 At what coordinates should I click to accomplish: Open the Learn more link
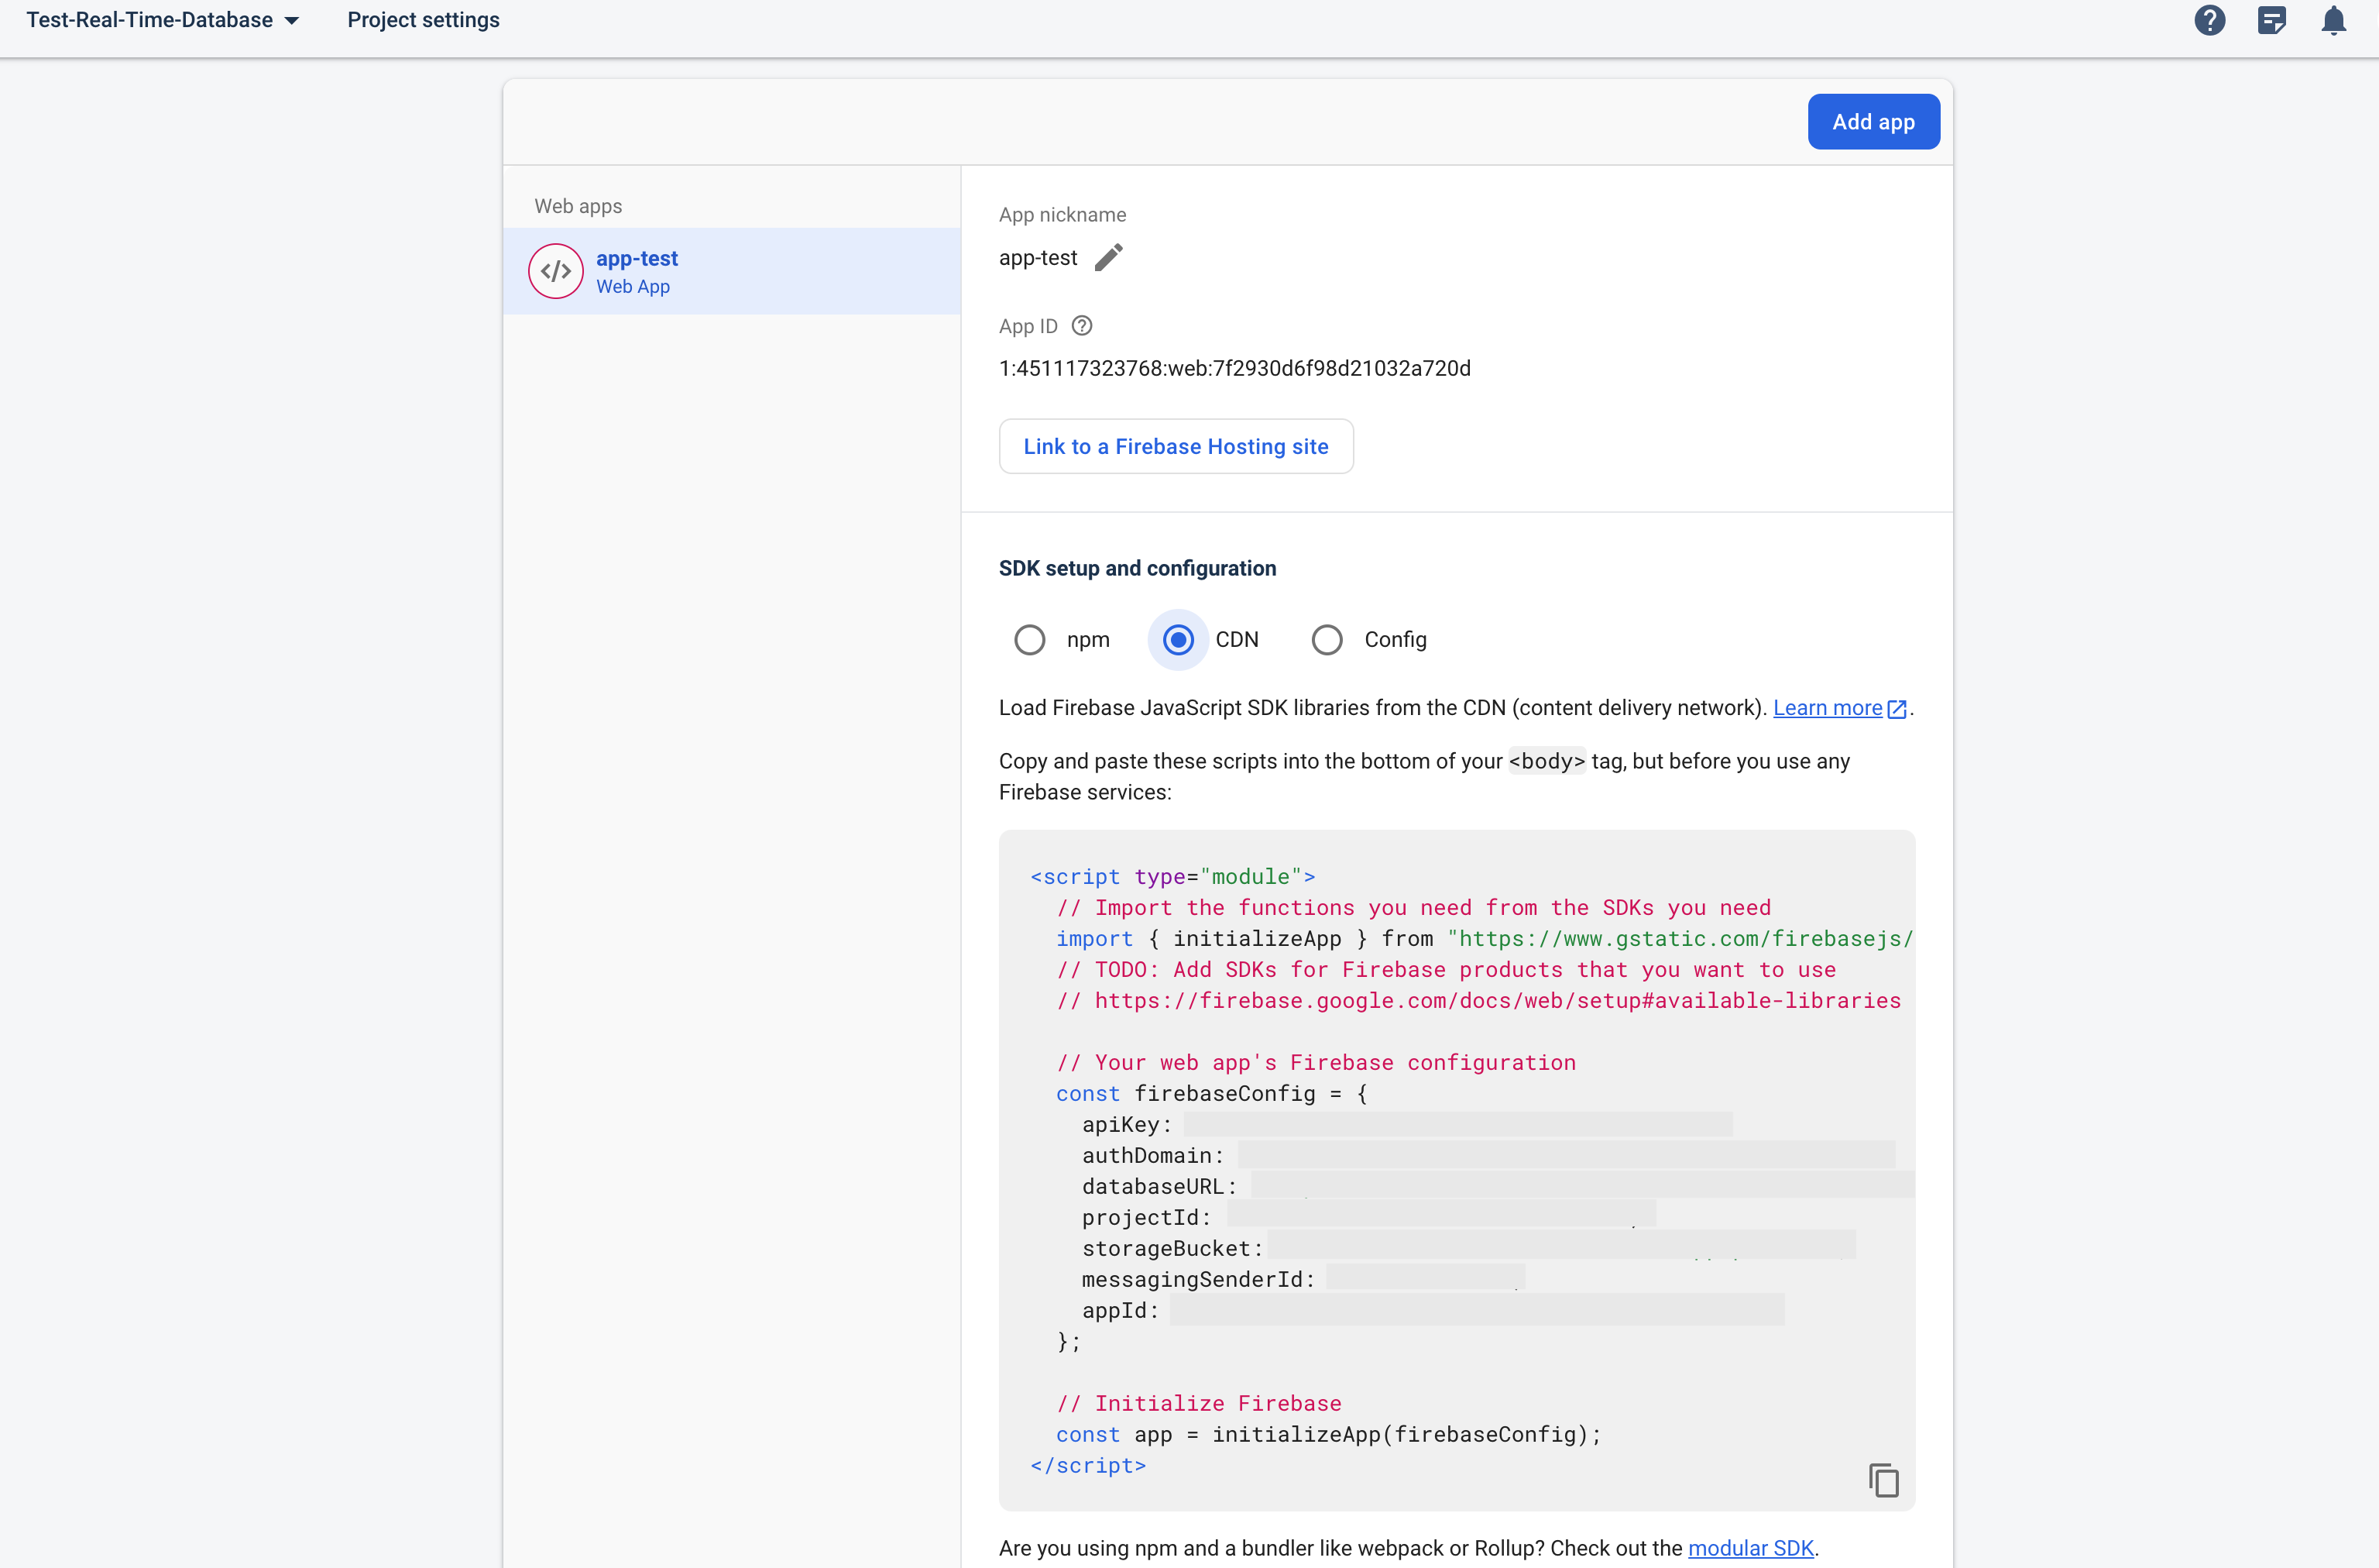pos(1828,708)
